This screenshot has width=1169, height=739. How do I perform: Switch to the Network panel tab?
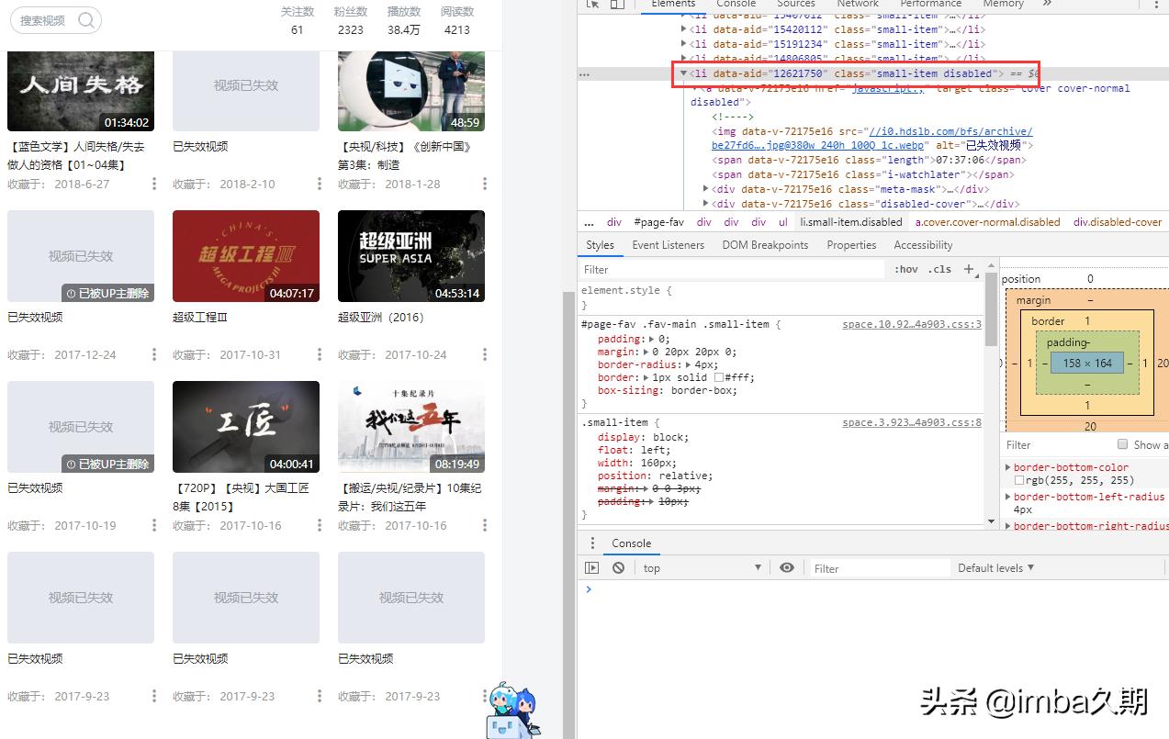click(858, 5)
